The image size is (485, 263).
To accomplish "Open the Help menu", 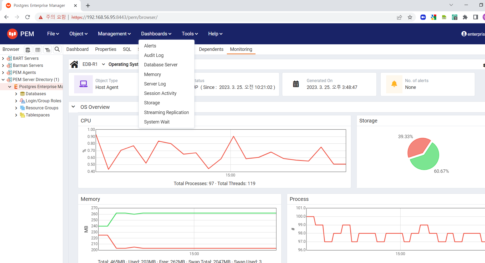I will point(215,34).
